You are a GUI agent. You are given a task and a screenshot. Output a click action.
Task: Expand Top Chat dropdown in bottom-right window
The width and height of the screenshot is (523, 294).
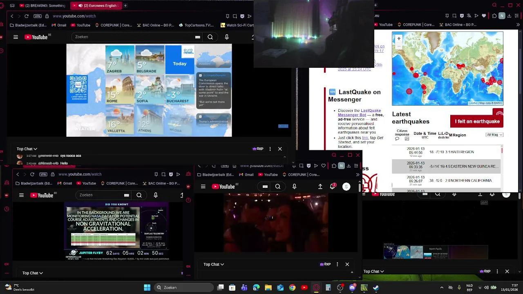(374, 272)
